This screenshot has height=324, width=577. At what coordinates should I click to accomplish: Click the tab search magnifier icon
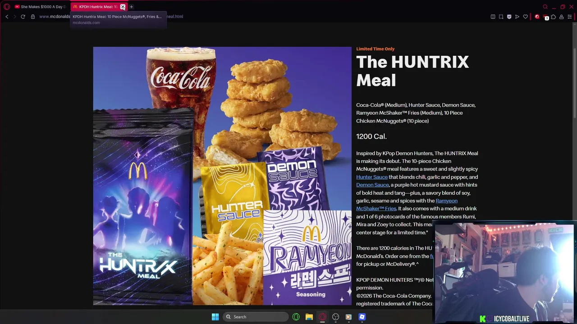545,7
